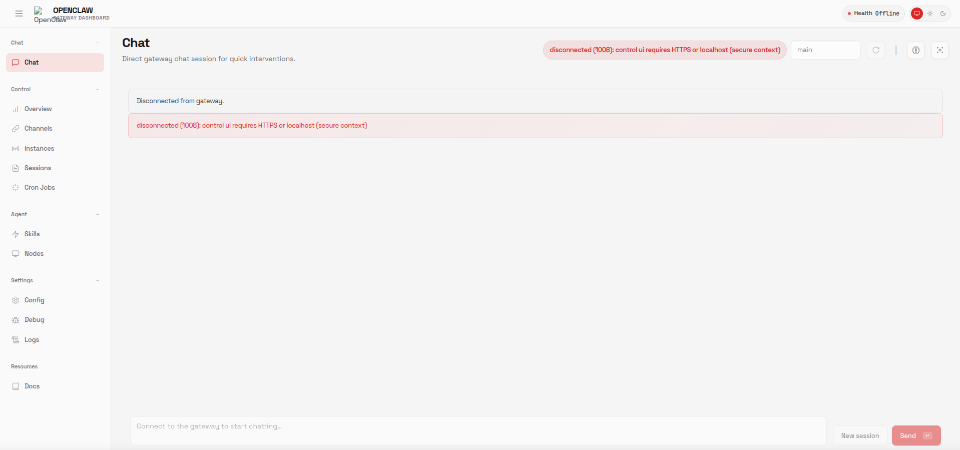Toggle the hamburger sidebar menu
This screenshot has width=960, height=450.
click(x=19, y=14)
